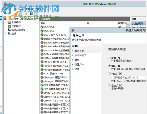The image size is (147, 114).
Task: Click the grey icon beside Netlogon 服务(NP-In)
Action: click(x=42, y=77)
